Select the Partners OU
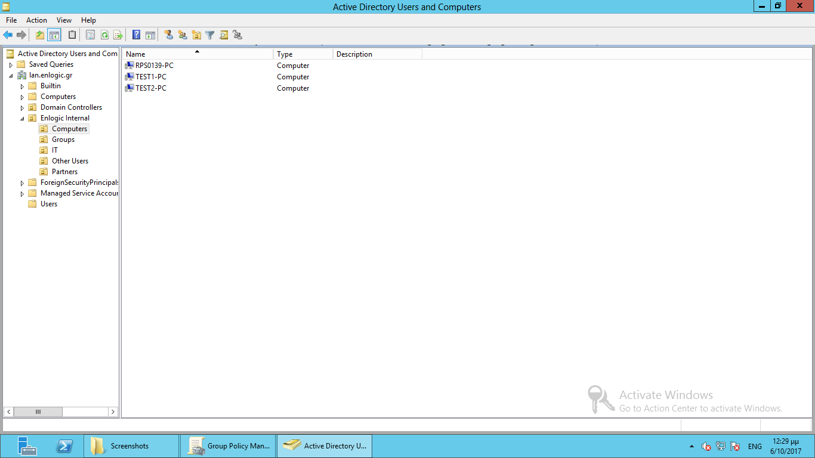815x458 pixels. [x=64, y=172]
